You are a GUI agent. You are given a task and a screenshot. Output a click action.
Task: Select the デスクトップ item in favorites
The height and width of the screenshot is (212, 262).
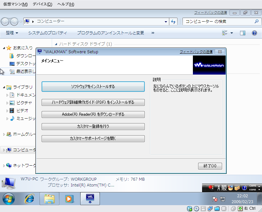pos(22,64)
